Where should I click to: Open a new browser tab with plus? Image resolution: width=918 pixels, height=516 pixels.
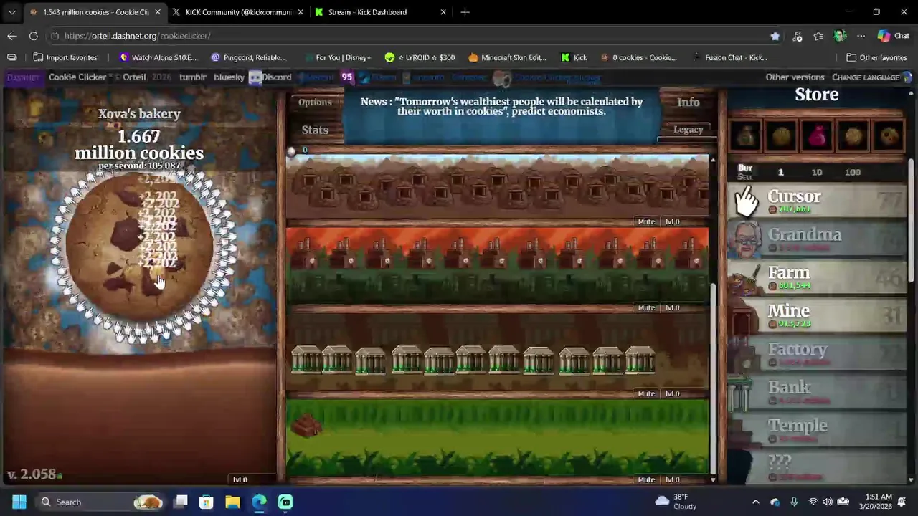coord(465,12)
